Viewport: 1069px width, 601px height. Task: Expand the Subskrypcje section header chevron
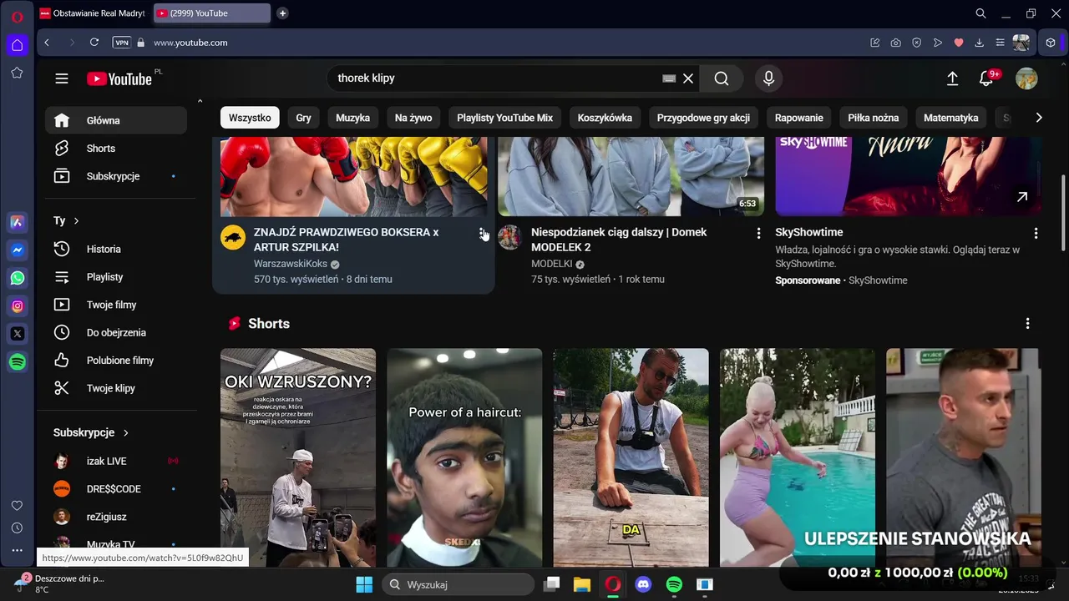pyautogui.click(x=126, y=433)
